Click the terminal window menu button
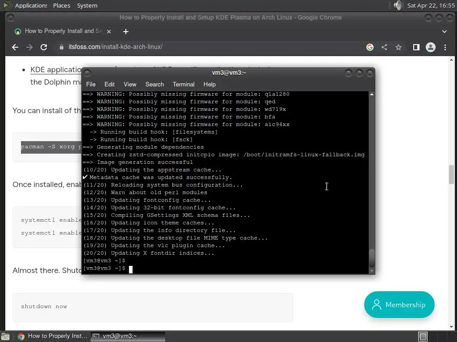This screenshot has height=342, width=457. point(87,73)
